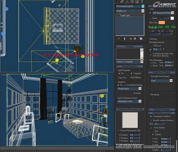Screen dimensions: 178x152
Task: Open the Photometric Web distribution dropdown
Action: click(140, 101)
